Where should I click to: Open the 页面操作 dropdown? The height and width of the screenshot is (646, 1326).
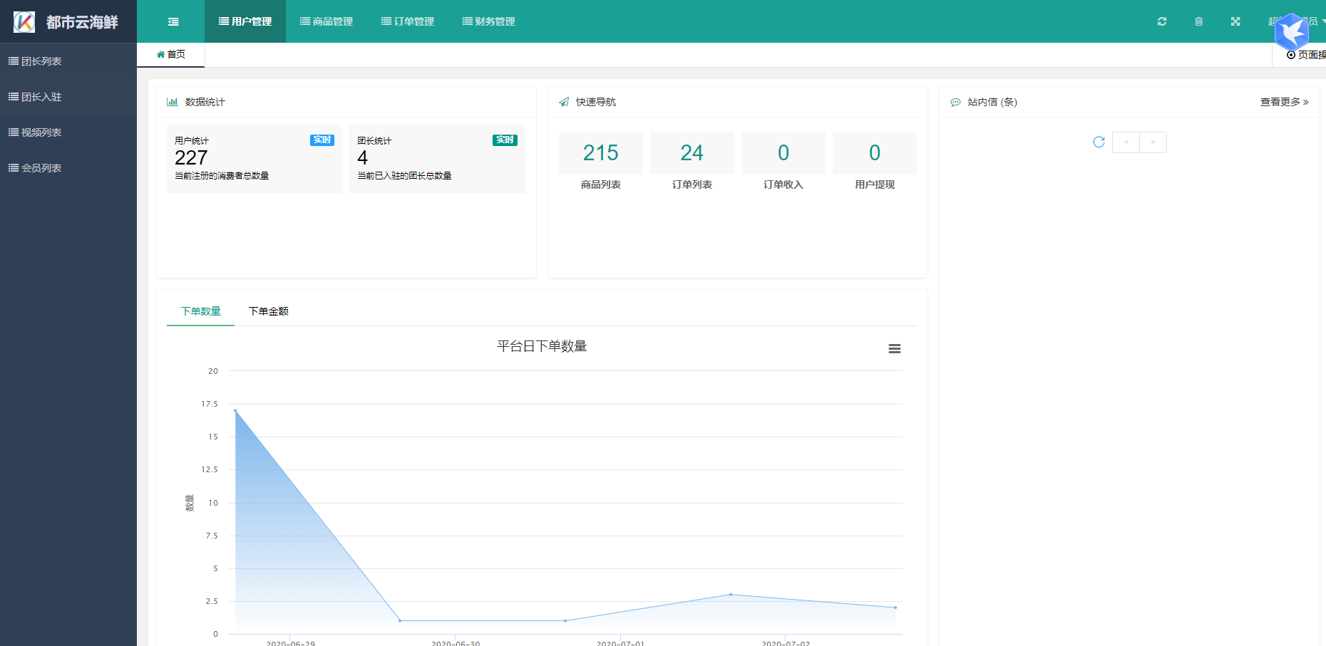coord(1306,55)
